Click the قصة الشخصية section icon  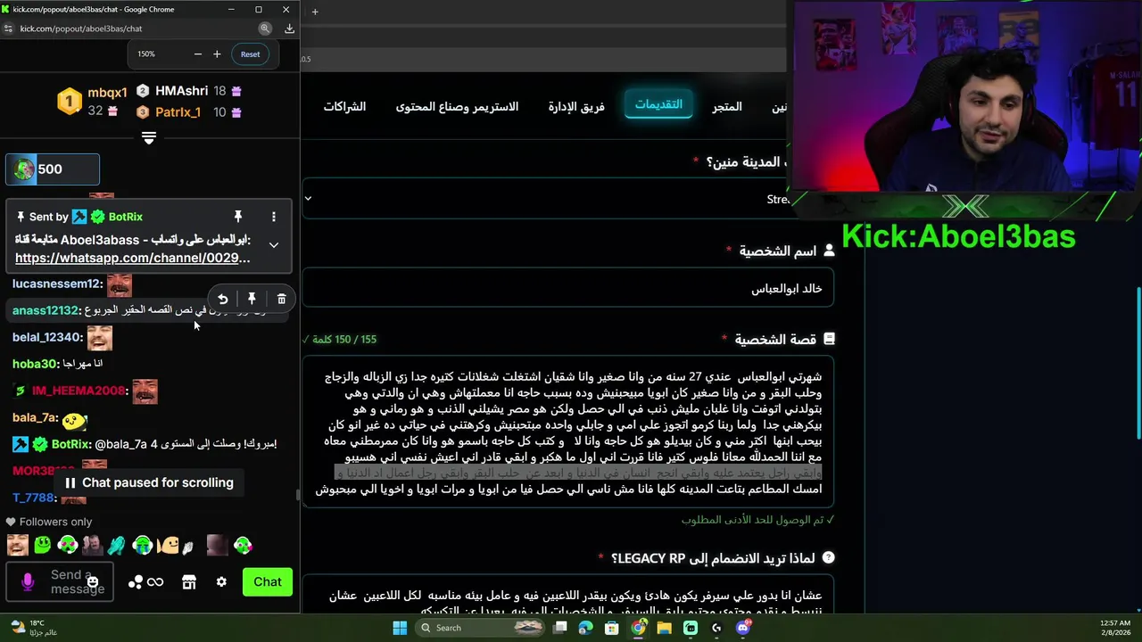tap(829, 340)
